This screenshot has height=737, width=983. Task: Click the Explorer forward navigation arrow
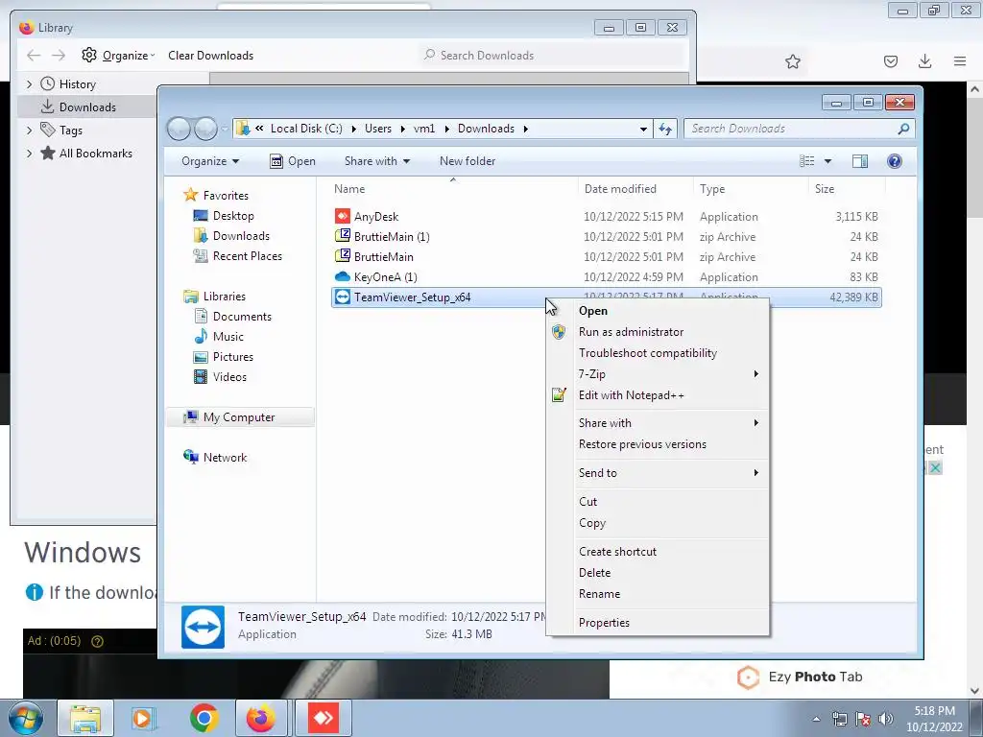205,129
